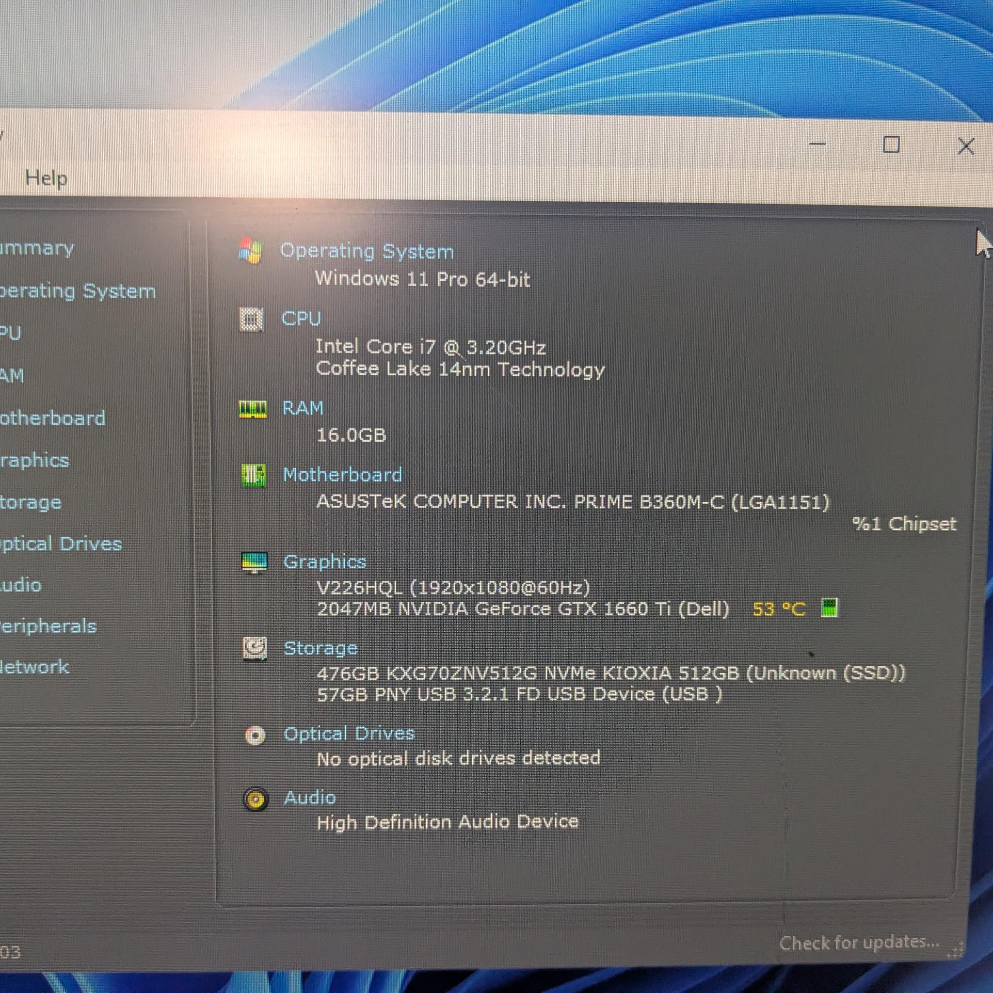Grab the window resize grip corner
Viewport: 993px width, 993px height.
click(x=956, y=950)
